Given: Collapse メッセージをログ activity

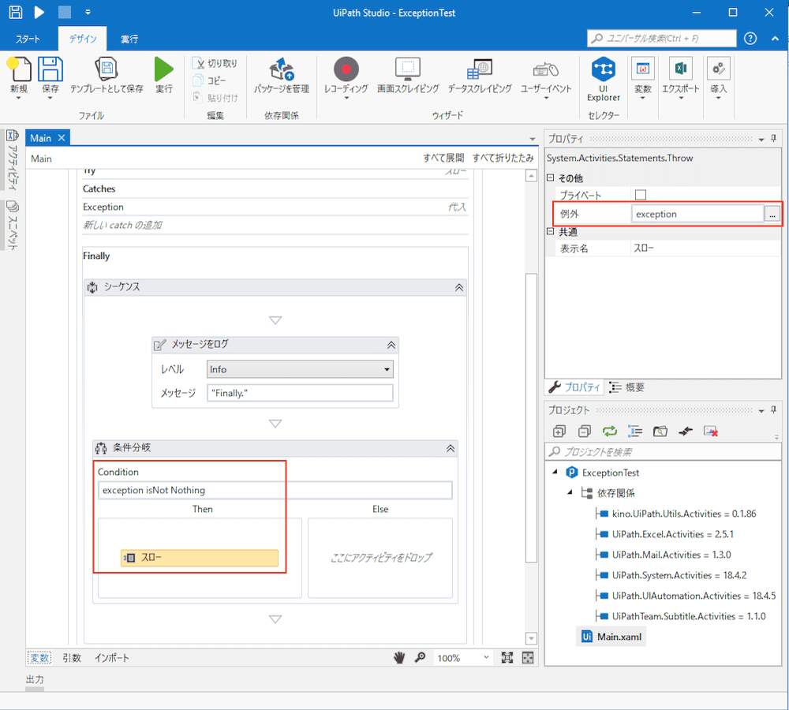Looking at the screenshot, I should (391, 345).
